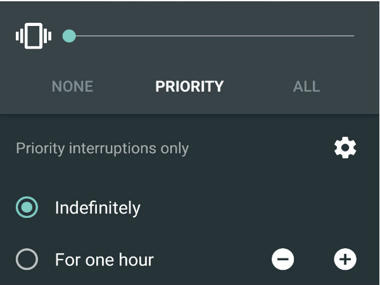380x285 pixels.
Task: Click the volume slider thumb
Action: tap(70, 36)
